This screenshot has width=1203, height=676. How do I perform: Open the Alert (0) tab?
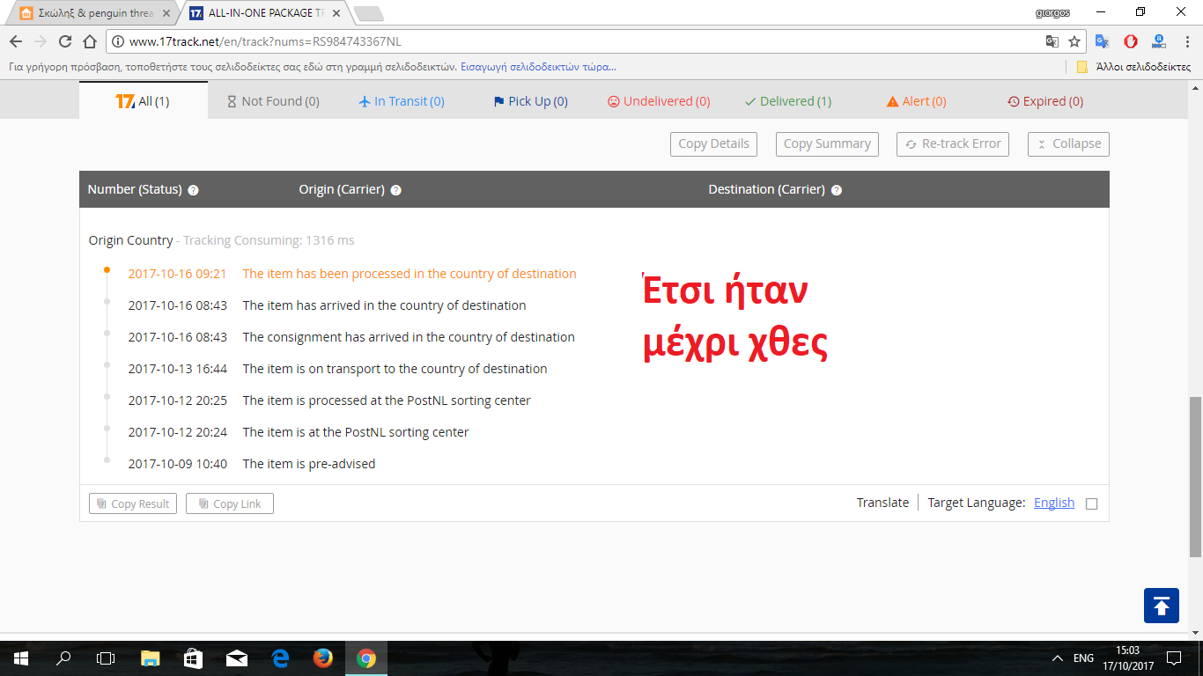tap(916, 101)
